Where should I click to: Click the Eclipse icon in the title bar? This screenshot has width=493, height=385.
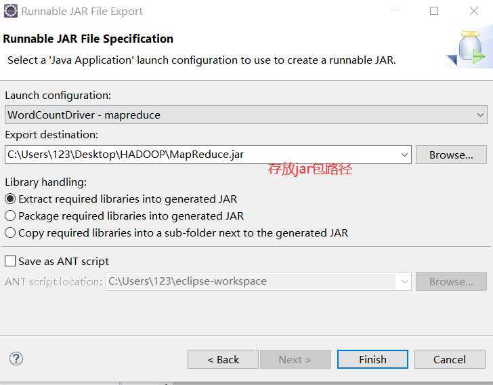[x=11, y=11]
